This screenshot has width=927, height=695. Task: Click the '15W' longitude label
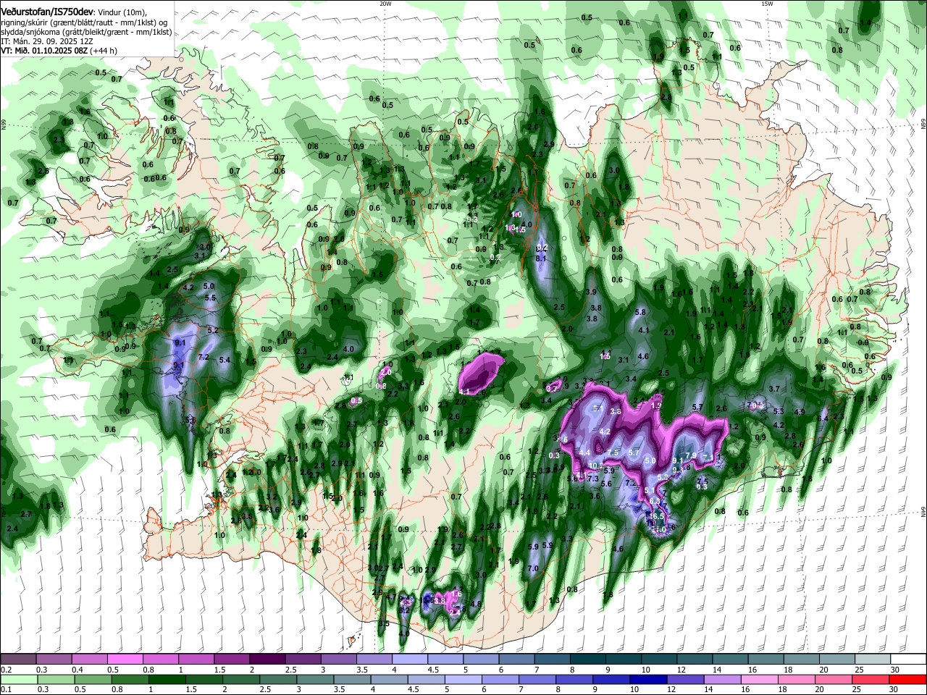coord(767,4)
